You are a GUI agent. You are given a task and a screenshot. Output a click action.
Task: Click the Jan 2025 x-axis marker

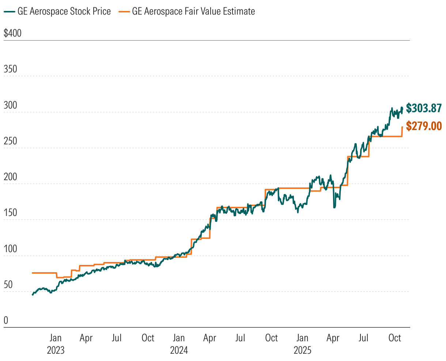pos(302,338)
